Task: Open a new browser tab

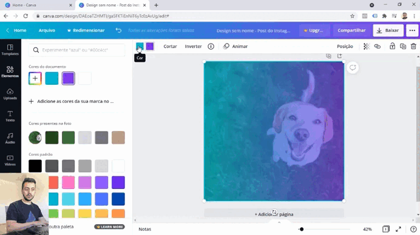Action: click(156, 5)
